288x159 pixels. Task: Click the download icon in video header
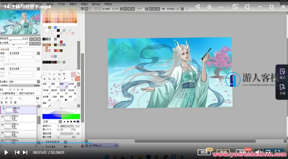click(x=209, y=6)
